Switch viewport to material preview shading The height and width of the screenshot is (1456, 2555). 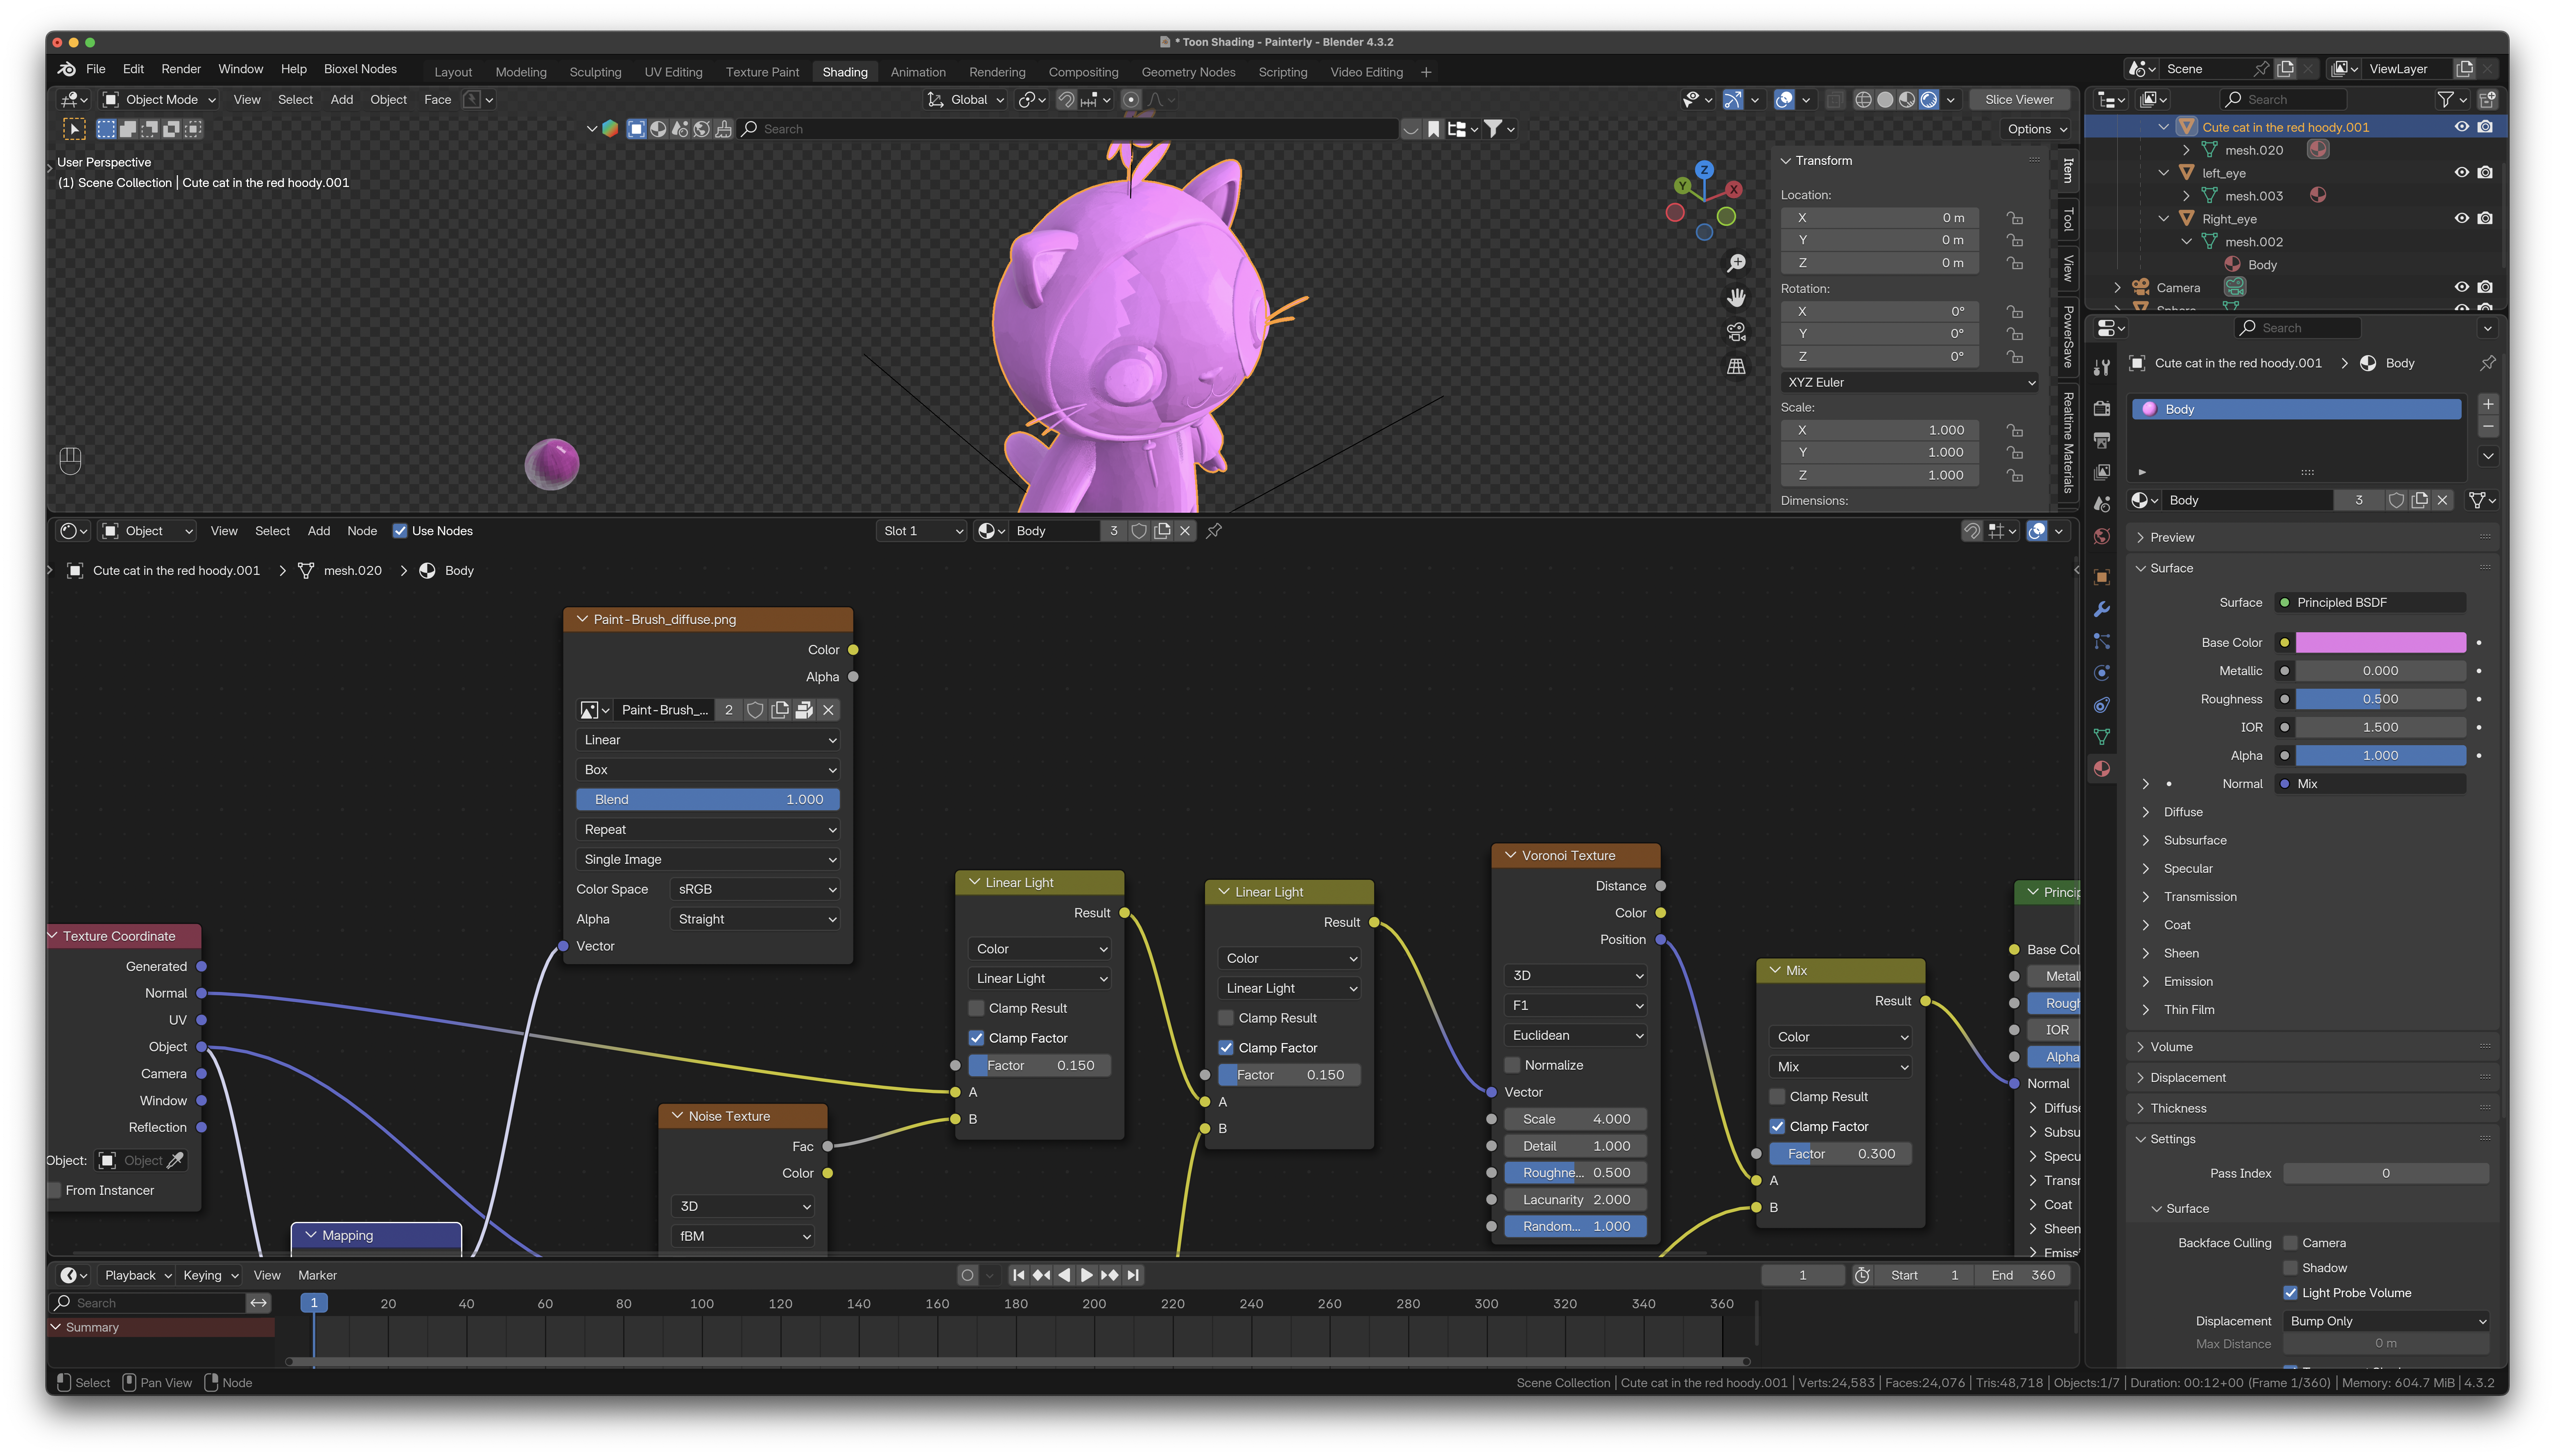(x=1908, y=100)
